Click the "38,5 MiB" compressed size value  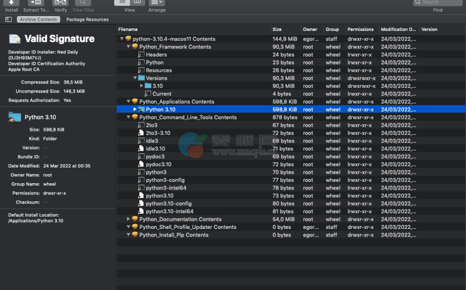73,82
